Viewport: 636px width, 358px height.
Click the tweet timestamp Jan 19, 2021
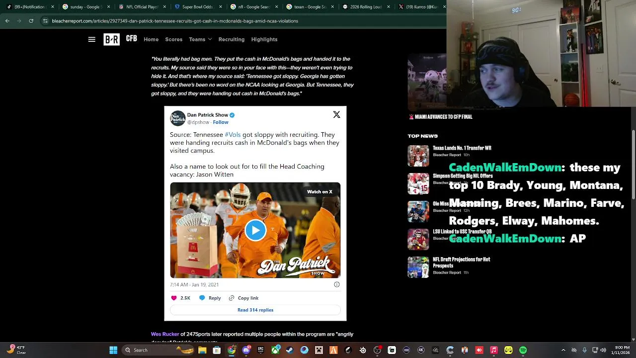pos(194,284)
